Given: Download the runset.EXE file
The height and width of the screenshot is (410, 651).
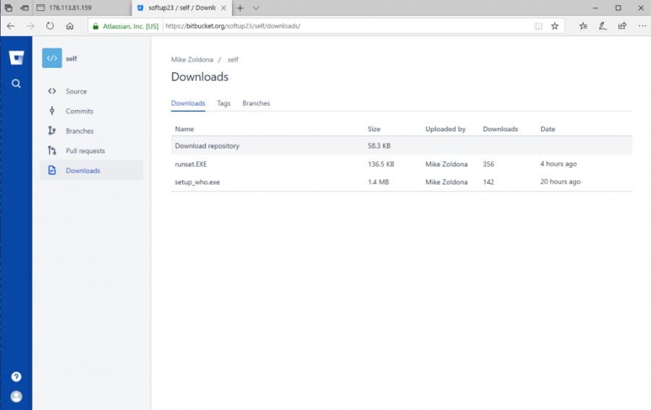Looking at the screenshot, I should [191, 164].
